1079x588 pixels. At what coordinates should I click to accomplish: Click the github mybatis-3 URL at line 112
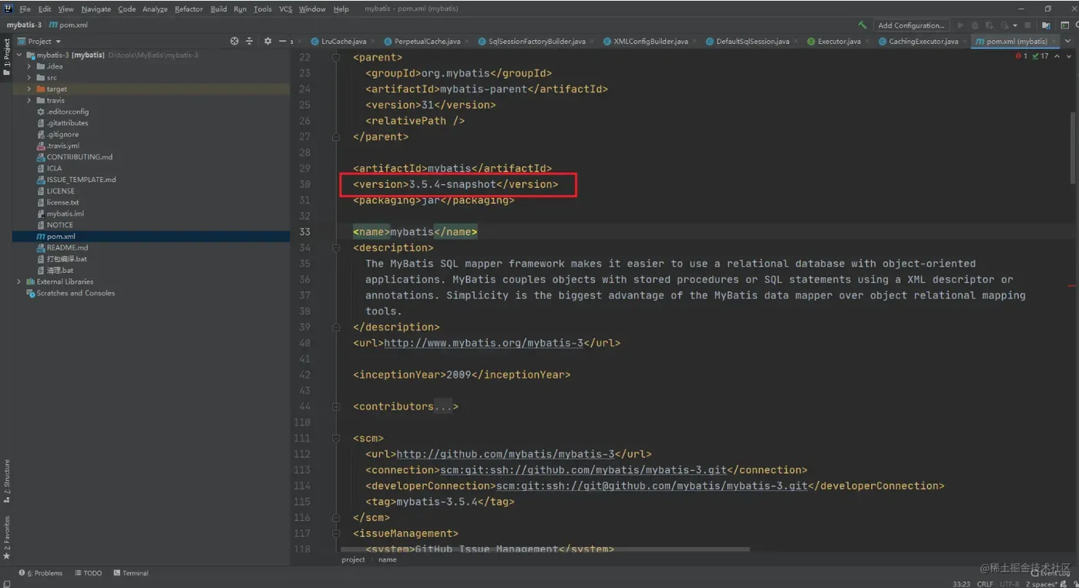pyautogui.click(x=506, y=454)
